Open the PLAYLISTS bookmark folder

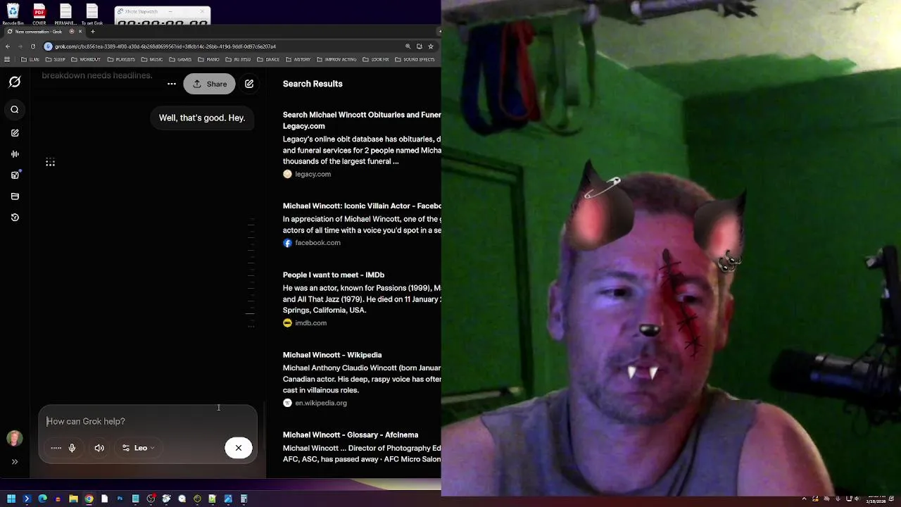click(x=121, y=60)
